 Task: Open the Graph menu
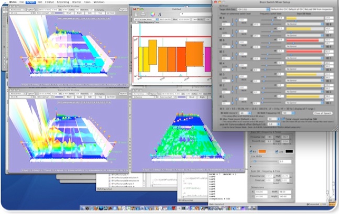tap(31, 2)
